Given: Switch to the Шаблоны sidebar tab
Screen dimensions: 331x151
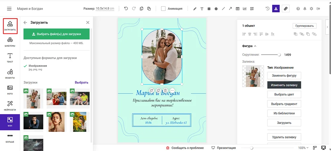Looking at the screenshot, I should (x=10, y=42).
